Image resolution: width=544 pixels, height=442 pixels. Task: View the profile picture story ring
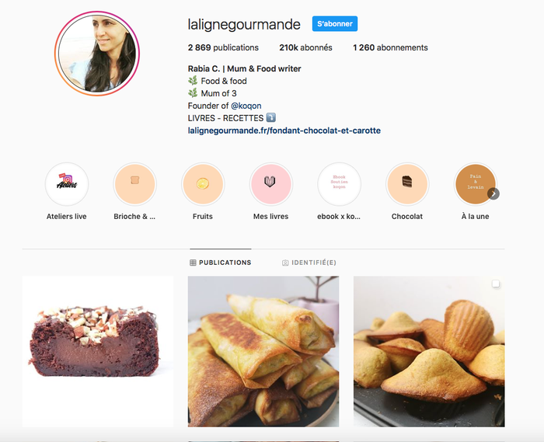(97, 54)
